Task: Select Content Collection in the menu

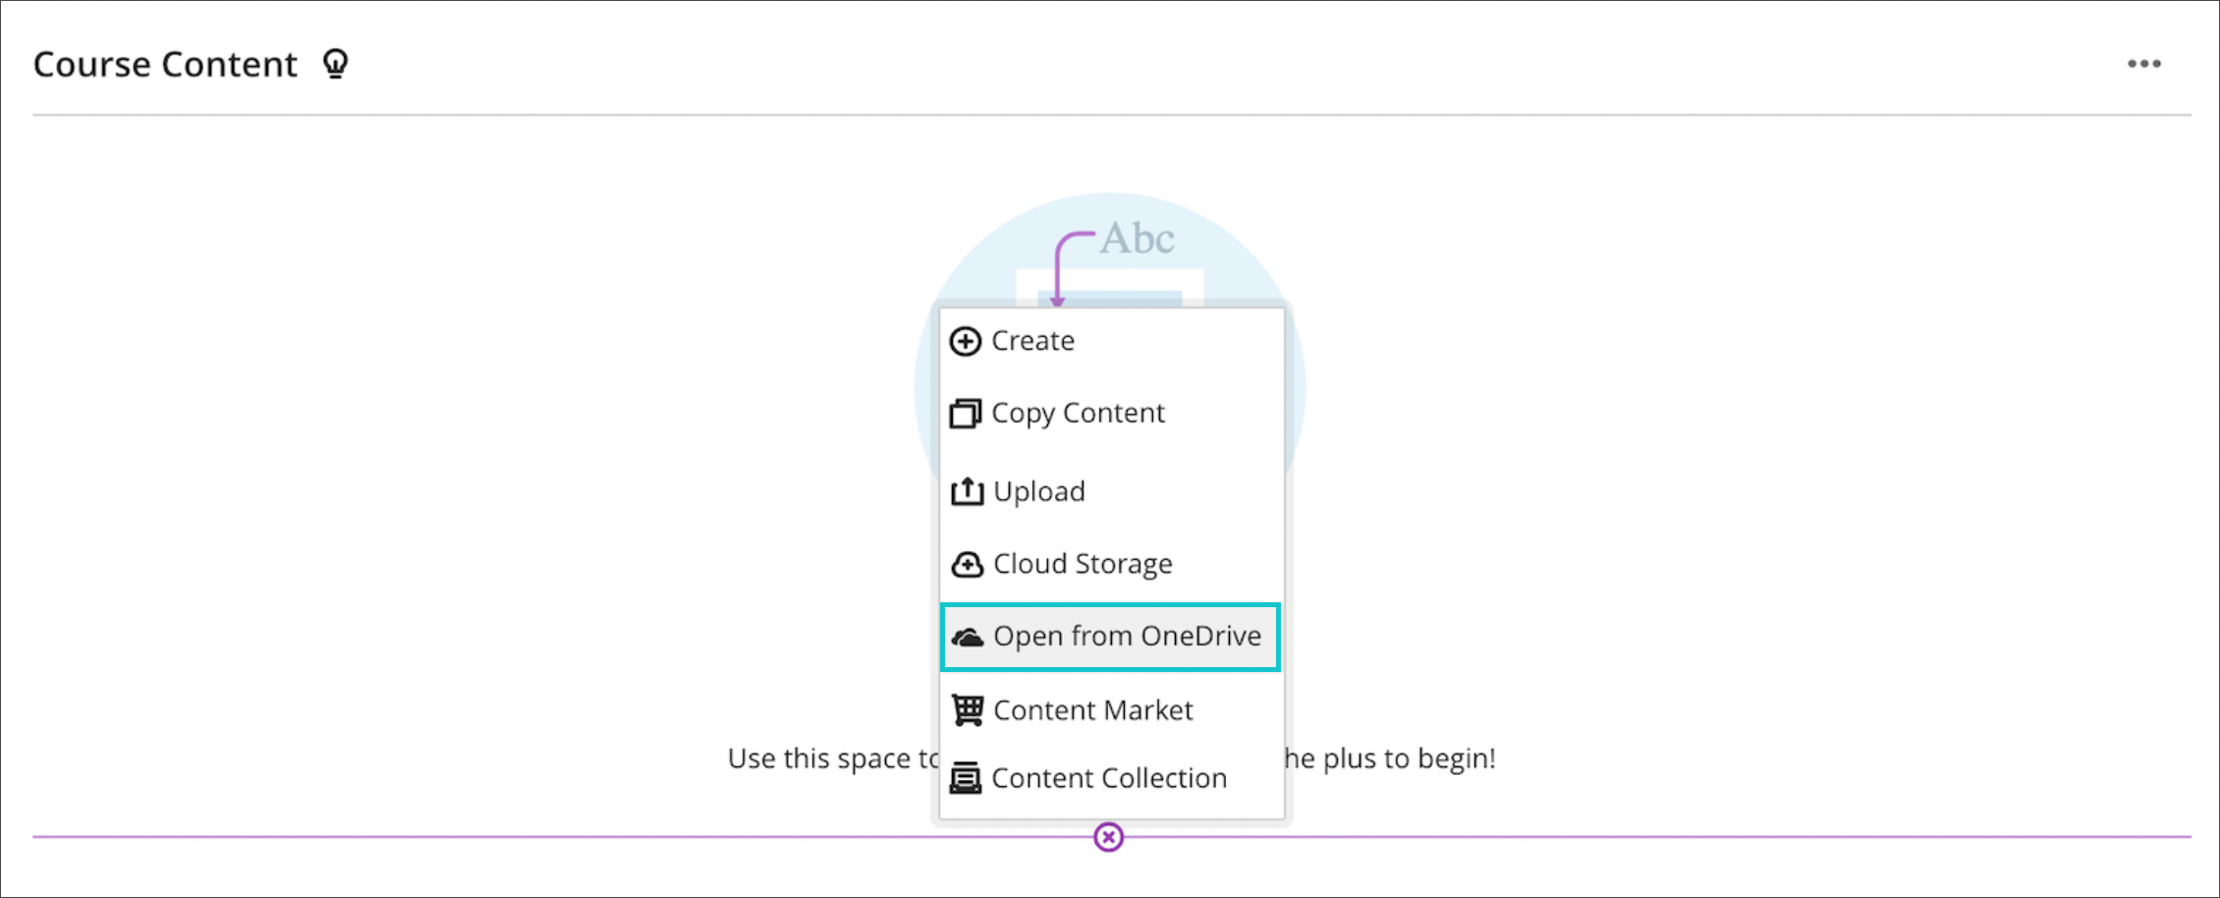Action: pyautogui.click(x=1109, y=778)
